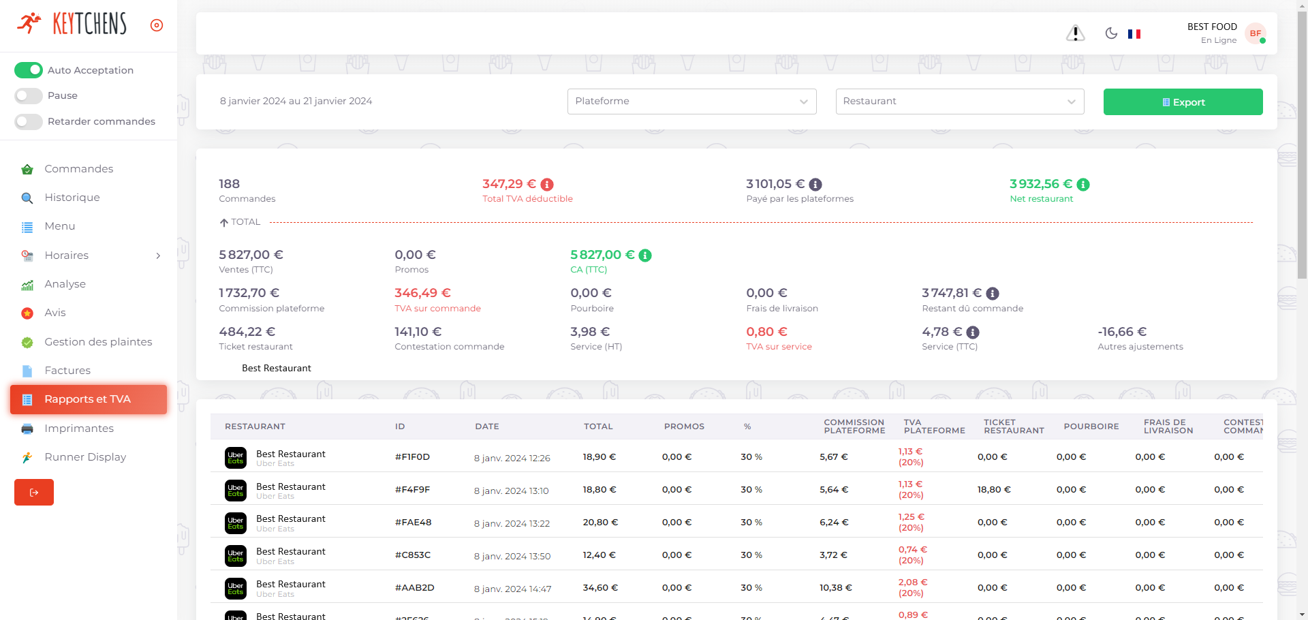Click the red target icon beside Keytchens logo
Image resolution: width=1308 pixels, height=620 pixels.
157,25
